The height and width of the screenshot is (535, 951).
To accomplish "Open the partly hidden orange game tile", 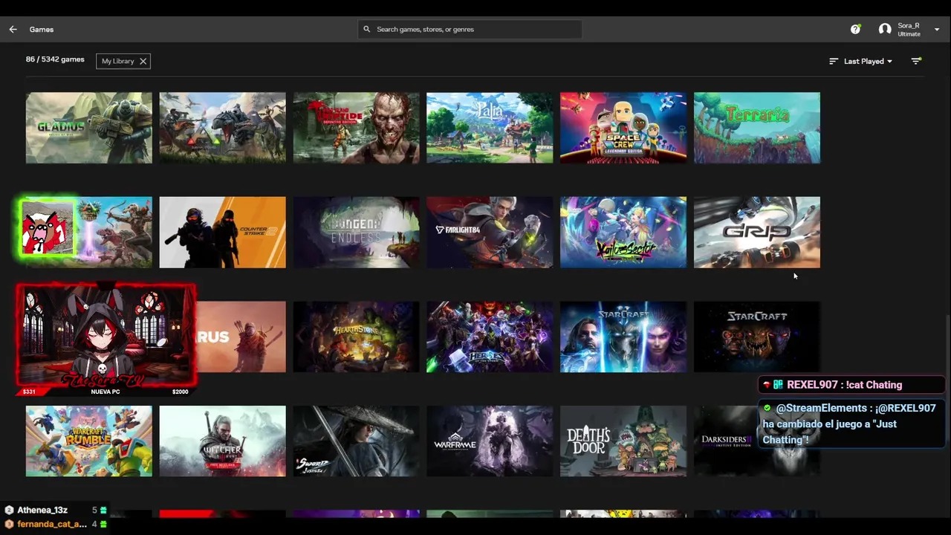I will click(x=241, y=337).
